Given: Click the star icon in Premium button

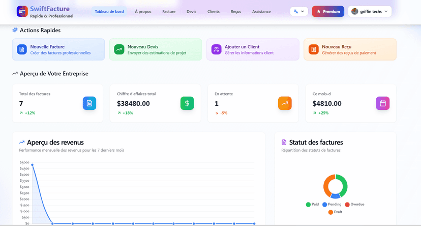Looking at the screenshot, I should pos(319,12).
